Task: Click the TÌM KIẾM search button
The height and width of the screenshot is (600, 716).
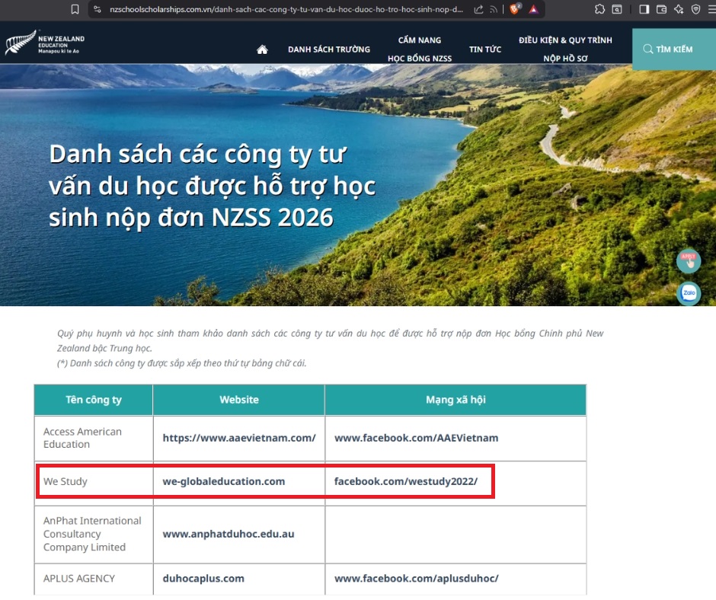Action: coord(673,49)
